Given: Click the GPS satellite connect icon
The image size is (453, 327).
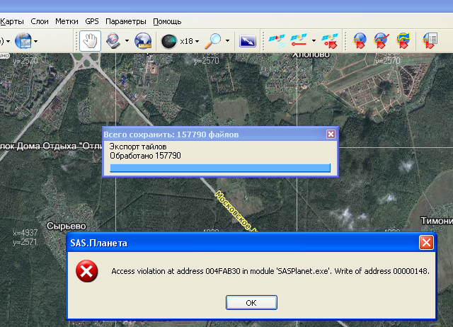Looking at the screenshot, I should (277, 41).
